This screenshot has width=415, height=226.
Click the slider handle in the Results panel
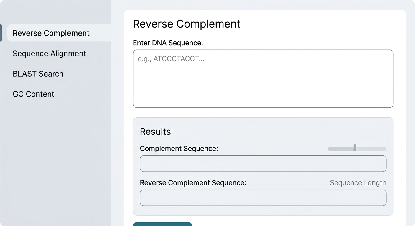[355, 148]
